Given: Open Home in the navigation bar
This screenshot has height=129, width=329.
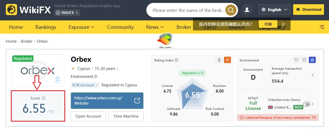Looking at the screenshot, I should click(16, 27).
